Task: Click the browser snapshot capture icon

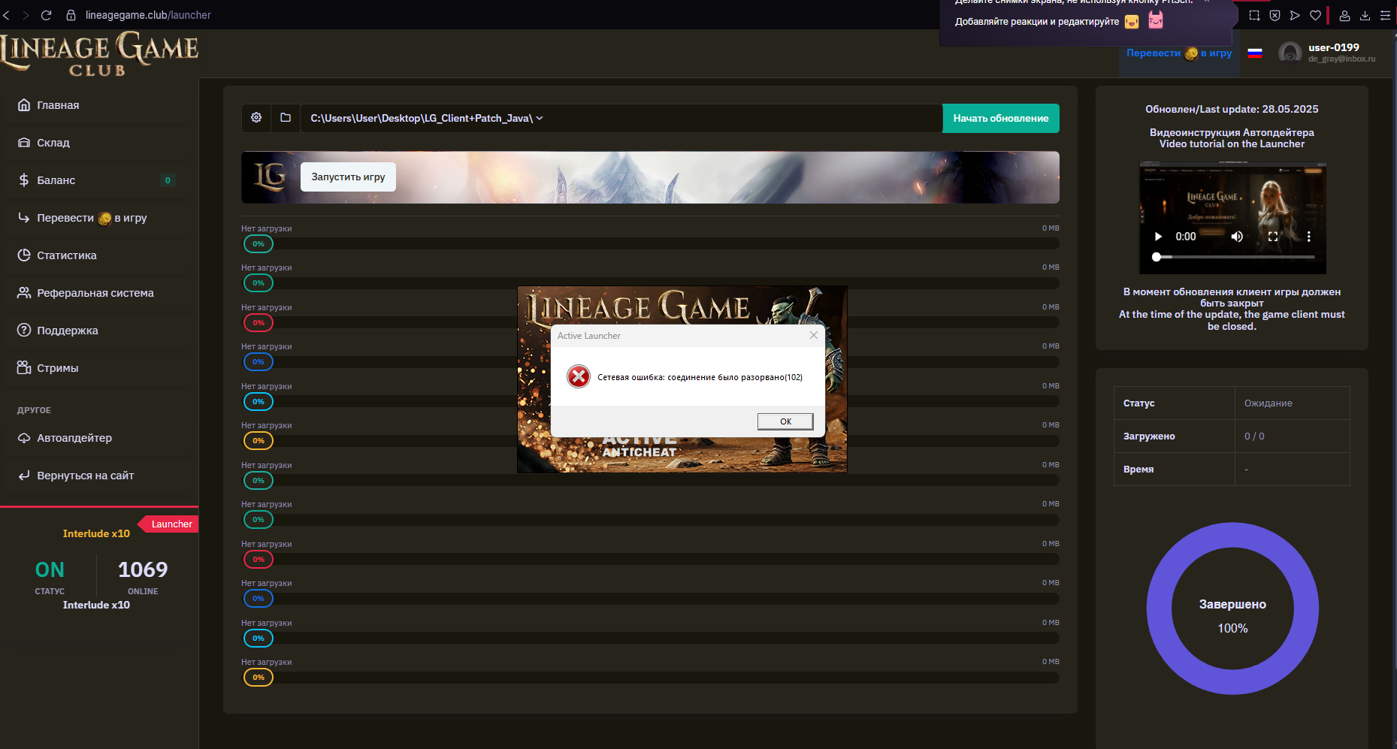Action: tap(1254, 15)
